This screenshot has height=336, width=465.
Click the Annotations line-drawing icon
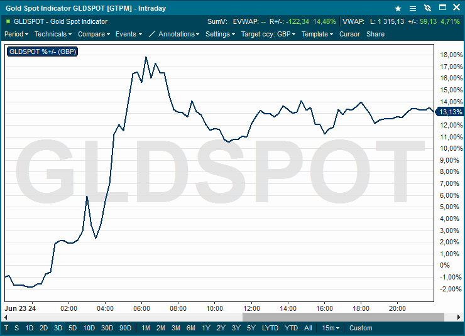(151, 34)
